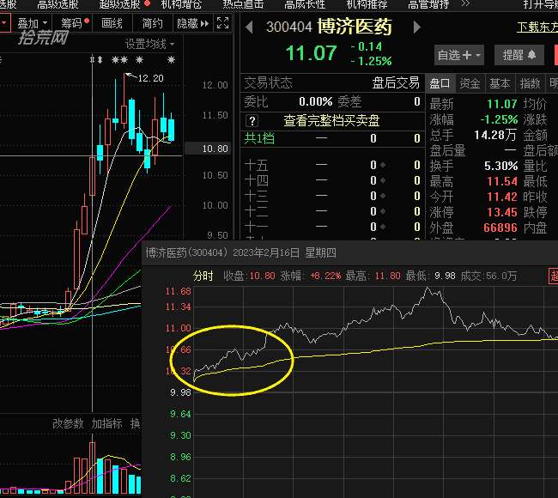This screenshot has height=498, width=558.
Task: Click the 分时 intraday label in popup
Action: click(203, 276)
